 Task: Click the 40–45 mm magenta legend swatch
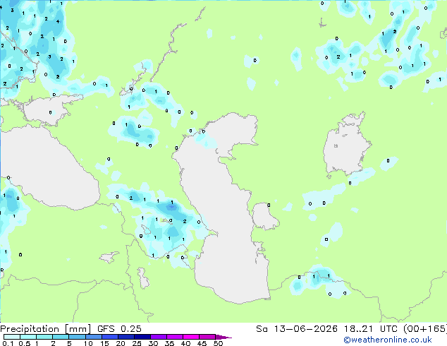point(191,337)
